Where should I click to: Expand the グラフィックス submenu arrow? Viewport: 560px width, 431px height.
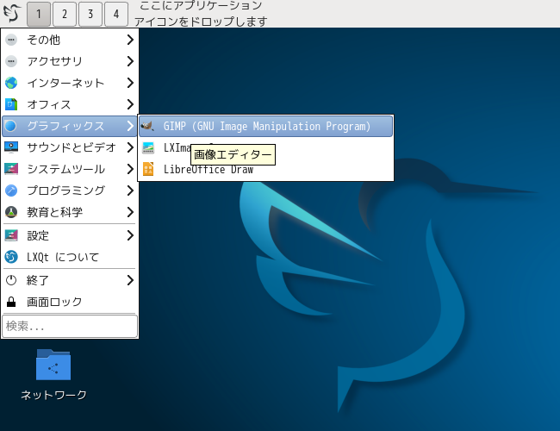[130, 126]
